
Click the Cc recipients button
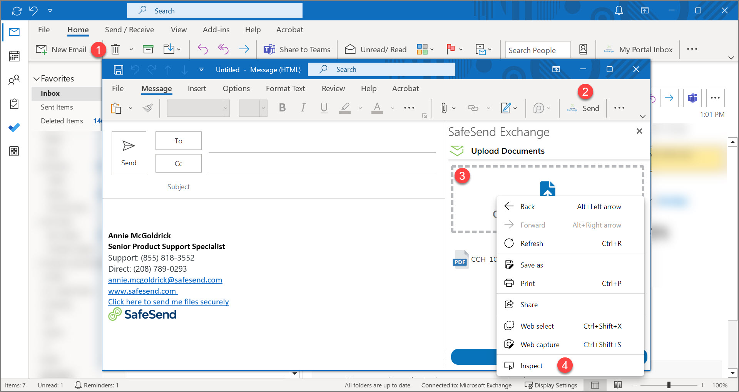178,163
